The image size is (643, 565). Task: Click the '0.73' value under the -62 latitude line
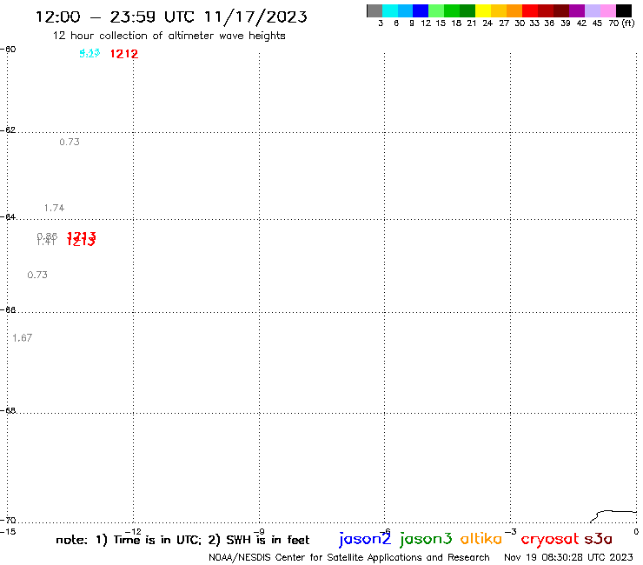[x=70, y=142]
